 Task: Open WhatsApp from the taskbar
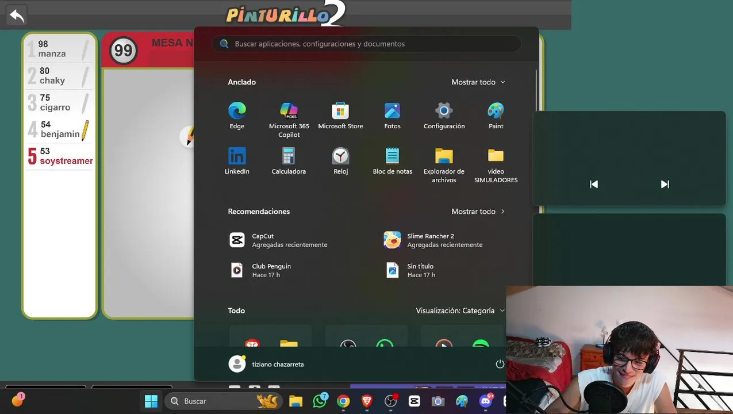(320, 401)
